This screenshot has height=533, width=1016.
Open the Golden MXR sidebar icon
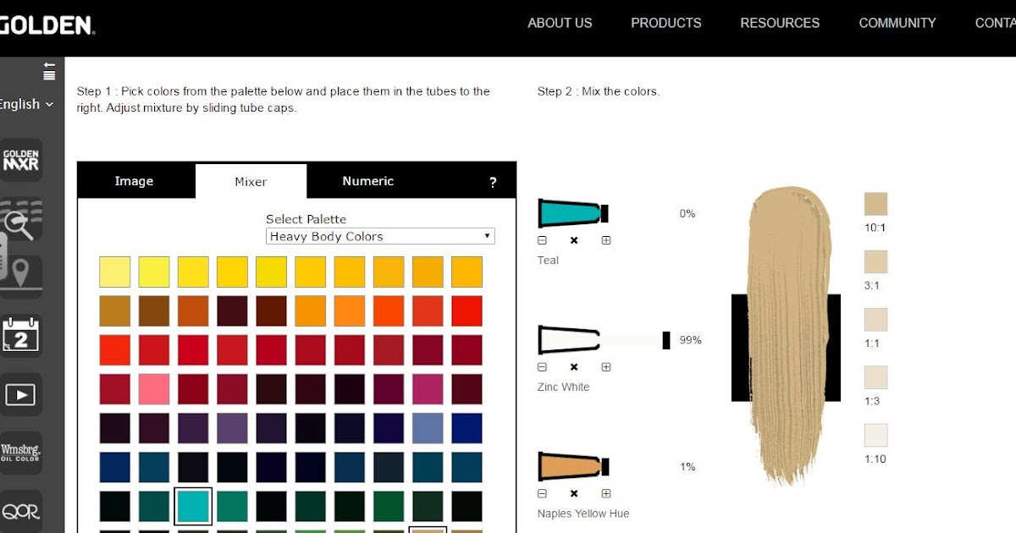point(21,161)
